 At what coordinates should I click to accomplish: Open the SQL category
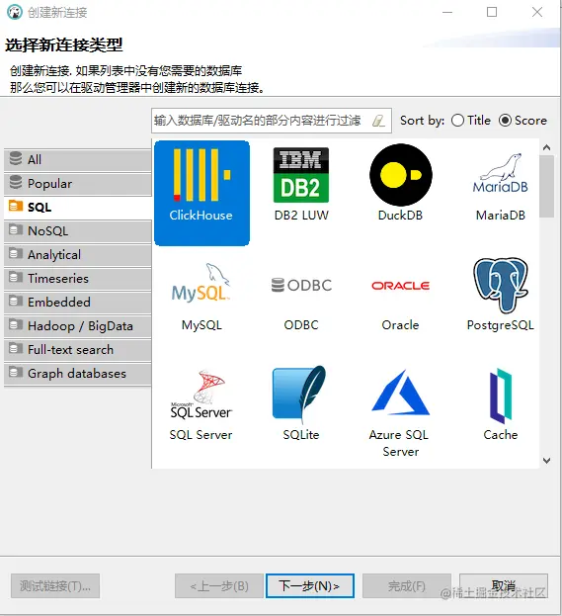click(78, 207)
